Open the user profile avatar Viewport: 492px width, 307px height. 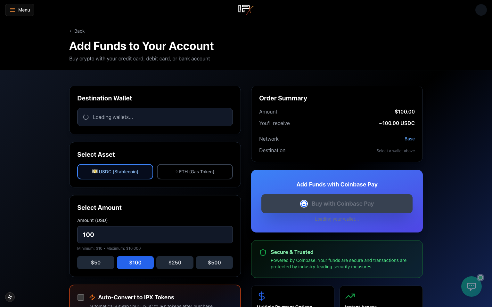pyautogui.click(x=481, y=10)
